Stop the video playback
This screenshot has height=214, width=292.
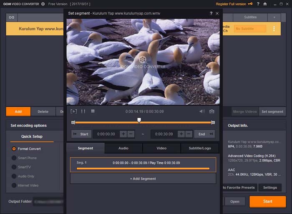pos(93,111)
